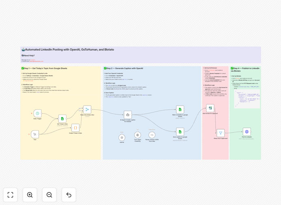The height and width of the screenshot is (205, 281).
Task: Open the Get Today's Idea Google Sheets node
Action: (x=63, y=119)
